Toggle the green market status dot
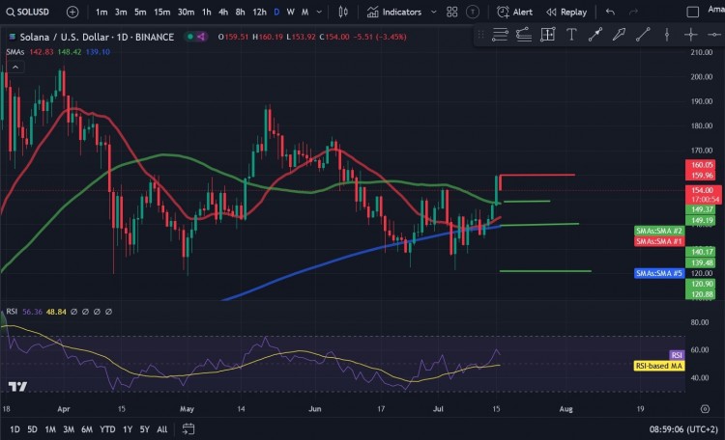This screenshot has width=725, height=440. 190,37
